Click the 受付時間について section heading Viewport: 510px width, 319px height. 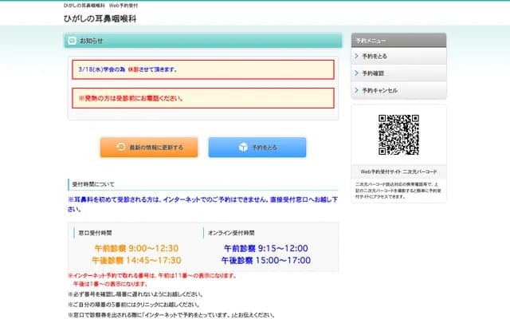[x=93, y=183]
